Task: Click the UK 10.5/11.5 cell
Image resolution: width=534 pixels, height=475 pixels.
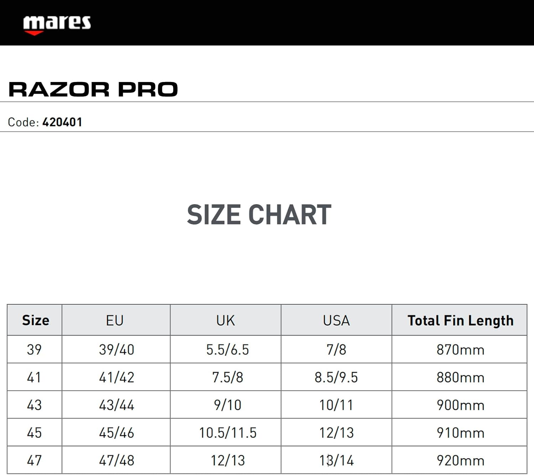Action: pos(227,433)
